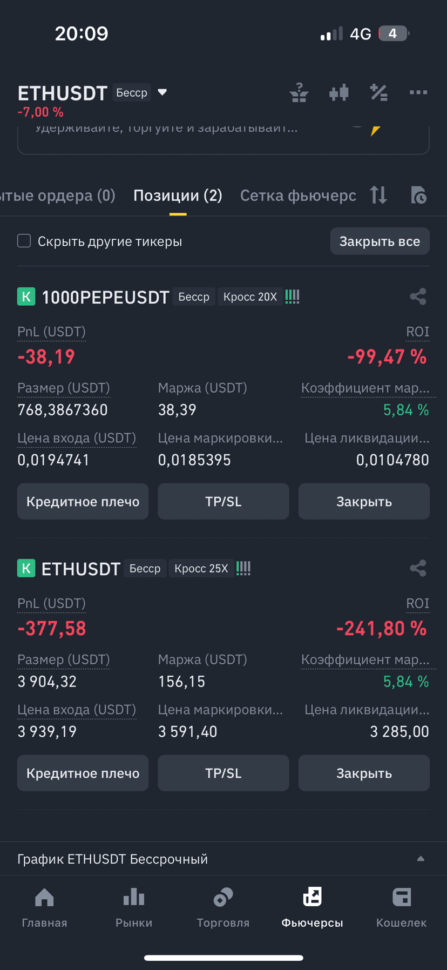The width and height of the screenshot is (447, 970).
Task: Change 'Кросс 25X' margin mode for ETHUSDT
Action: [201, 568]
